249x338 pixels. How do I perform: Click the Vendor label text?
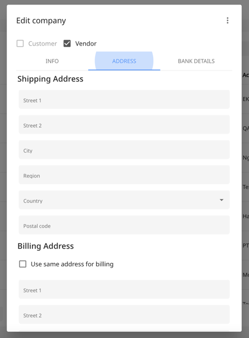point(86,43)
